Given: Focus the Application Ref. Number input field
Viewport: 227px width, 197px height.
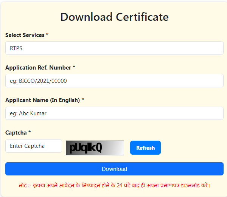Looking at the screenshot, I should 114,81.
